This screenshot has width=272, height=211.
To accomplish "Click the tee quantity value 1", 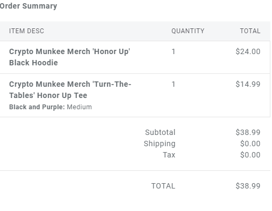I will 173,84.
